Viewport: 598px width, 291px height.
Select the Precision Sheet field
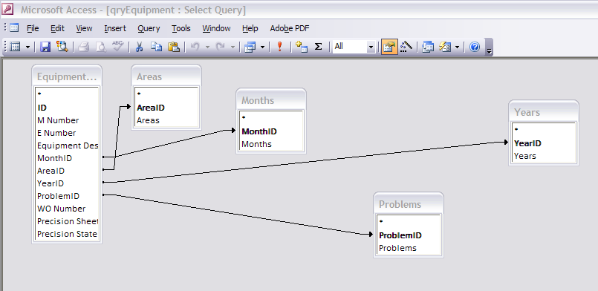pos(67,221)
